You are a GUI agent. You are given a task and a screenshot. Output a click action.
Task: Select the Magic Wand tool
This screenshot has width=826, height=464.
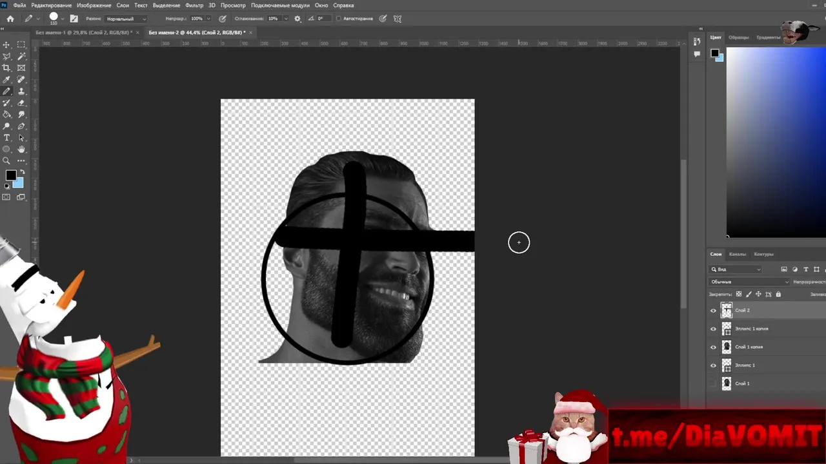click(x=21, y=56)
